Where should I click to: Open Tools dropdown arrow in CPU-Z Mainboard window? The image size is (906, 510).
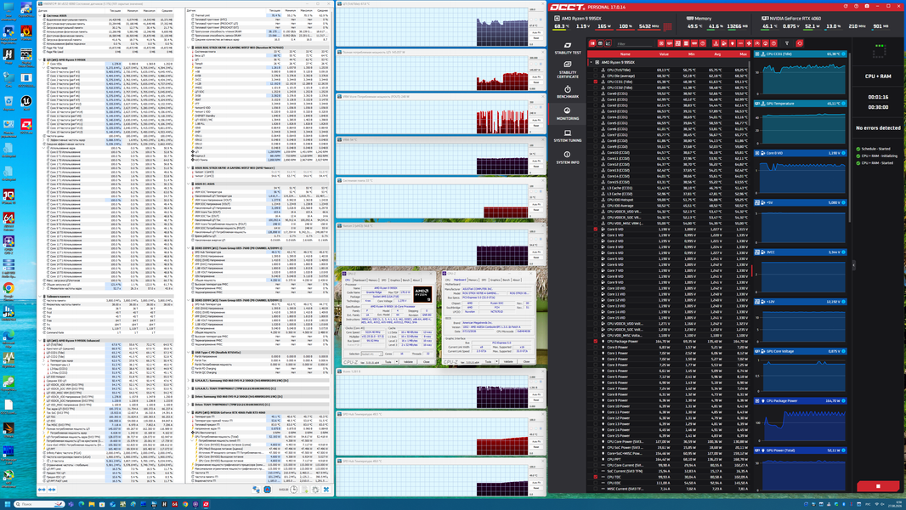(496, 362)
